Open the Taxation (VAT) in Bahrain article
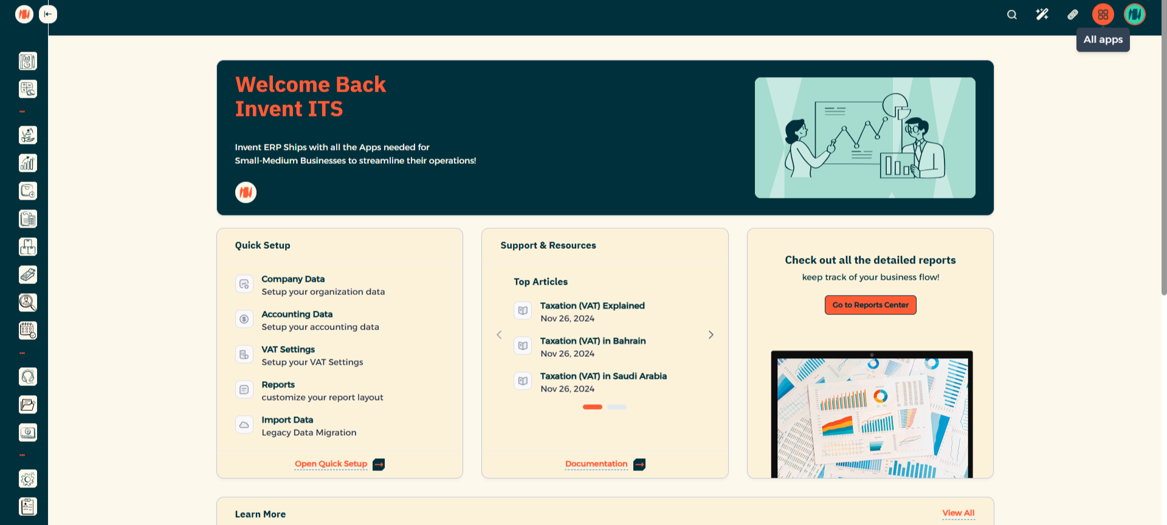Image resolution: width=1167 pixels, height=525 pixels. (593, 341)
